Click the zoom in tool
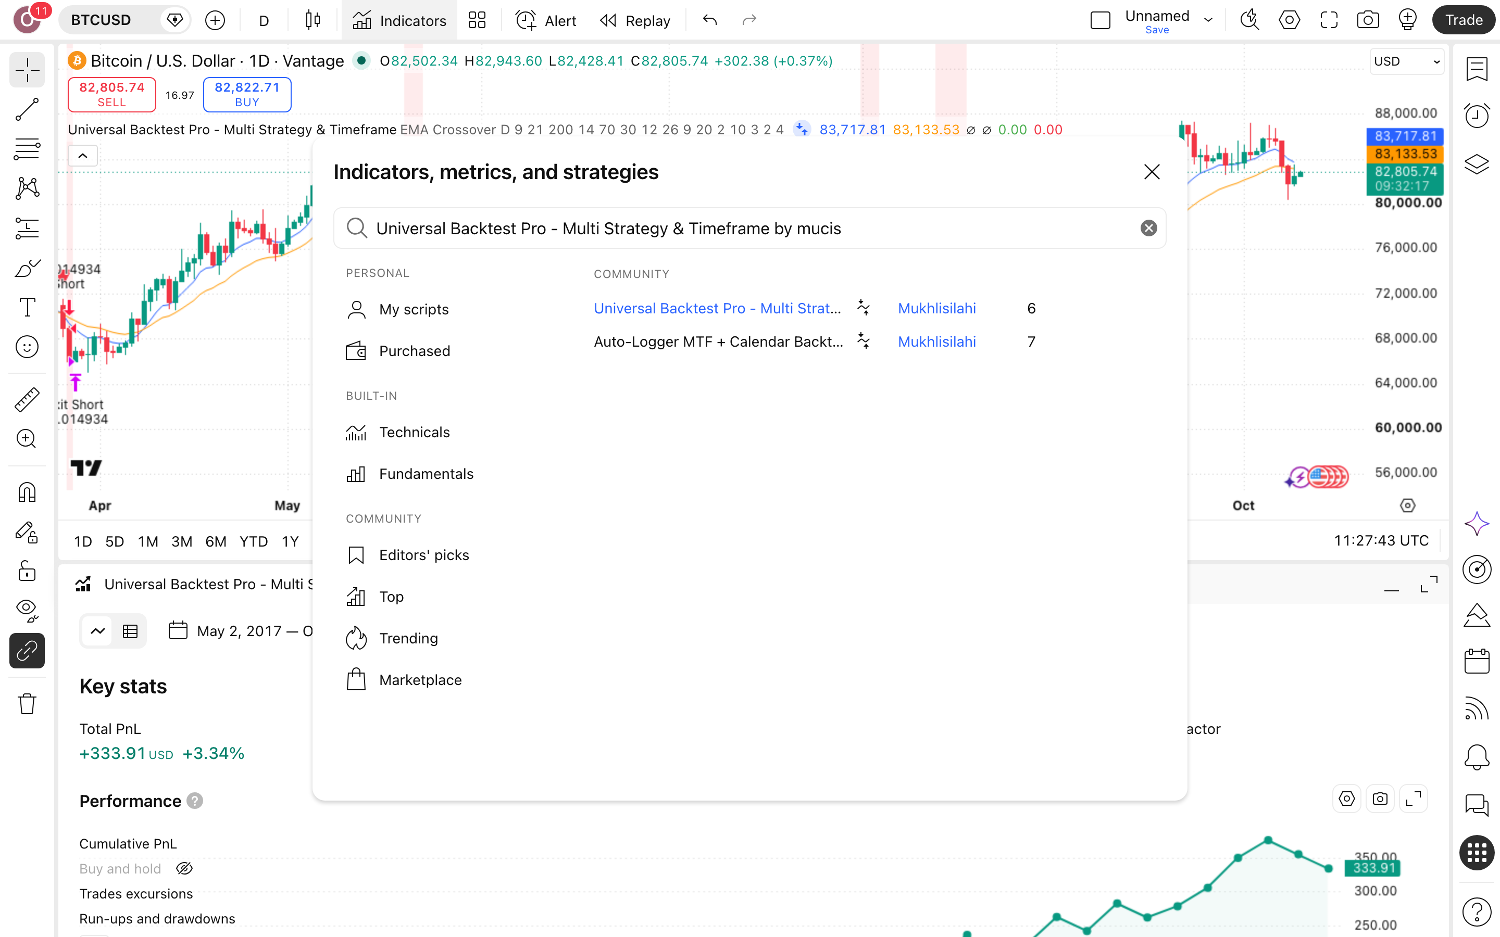 (27, 439)
